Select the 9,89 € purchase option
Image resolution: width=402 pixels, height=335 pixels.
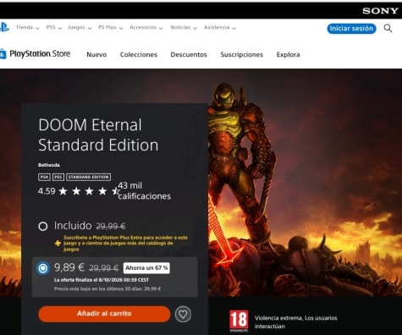43,268
